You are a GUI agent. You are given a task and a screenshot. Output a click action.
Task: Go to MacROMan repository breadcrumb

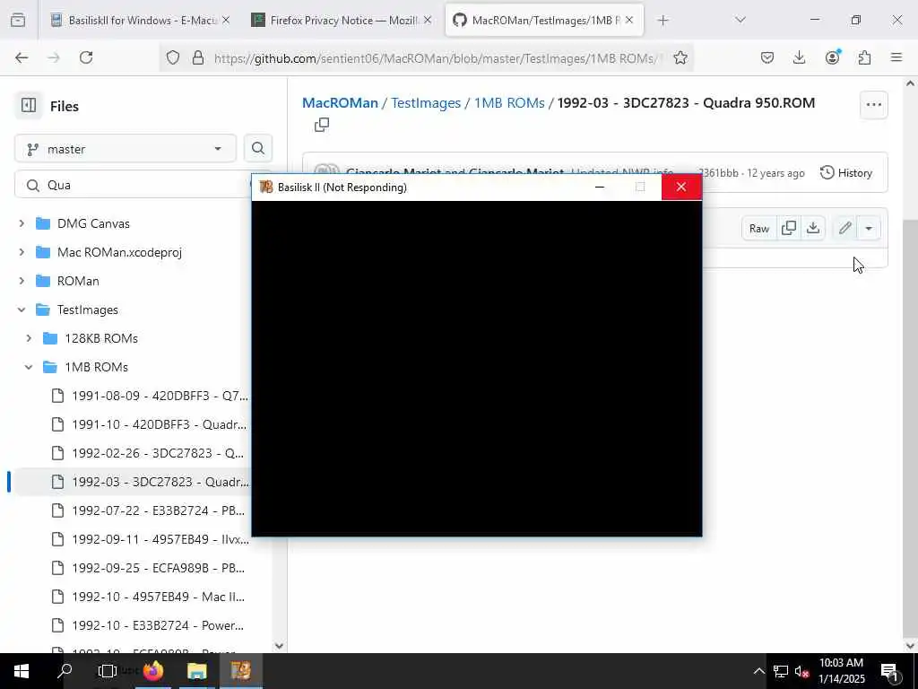tap(340, 102)
